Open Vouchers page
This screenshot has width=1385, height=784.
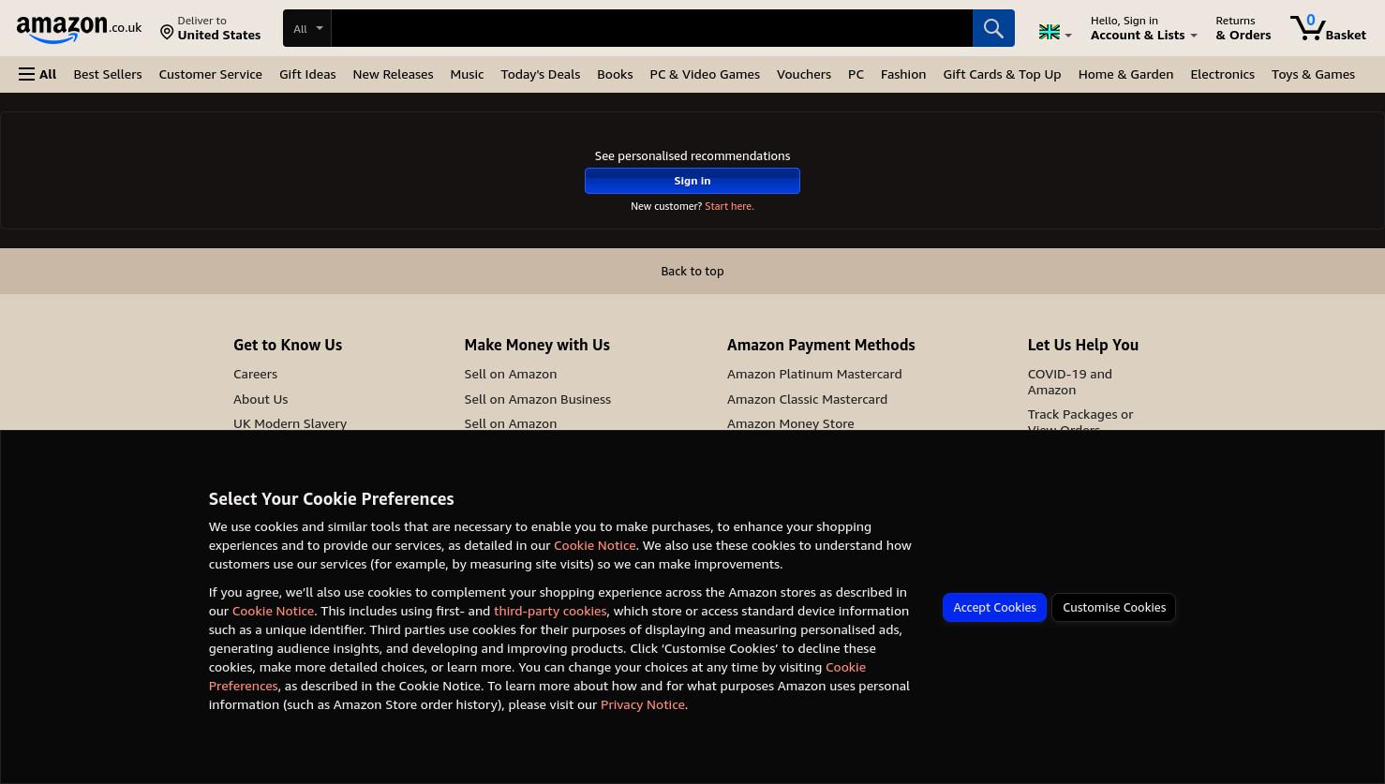coord(804,74)
